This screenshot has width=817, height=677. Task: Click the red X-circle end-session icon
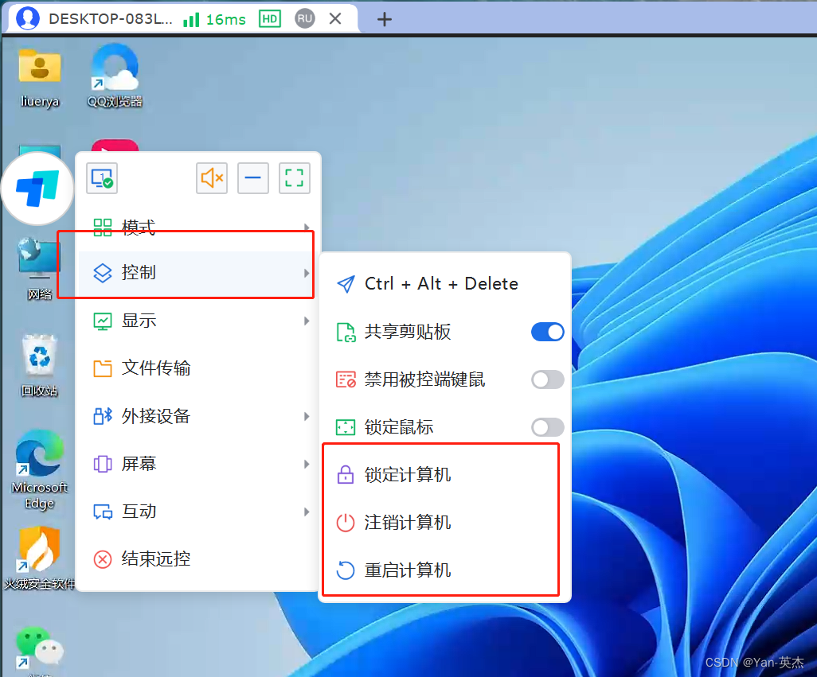pos(103,559)
